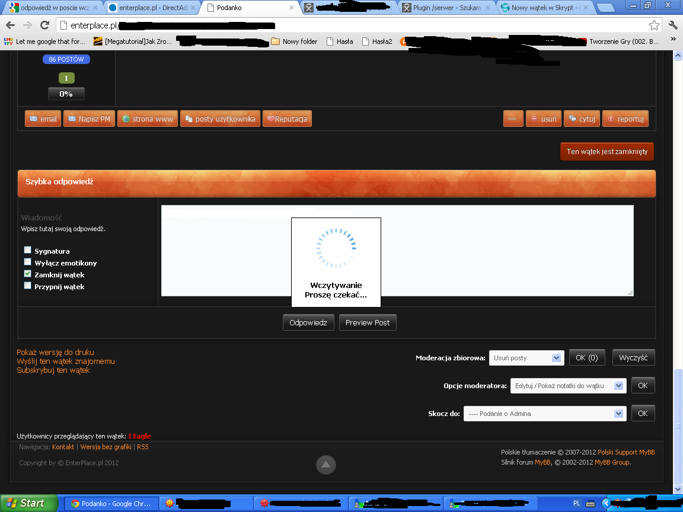The height and width of the screenshot is (512, 683).
Task: Click the browser back arrow
Action: pos(11,25)
